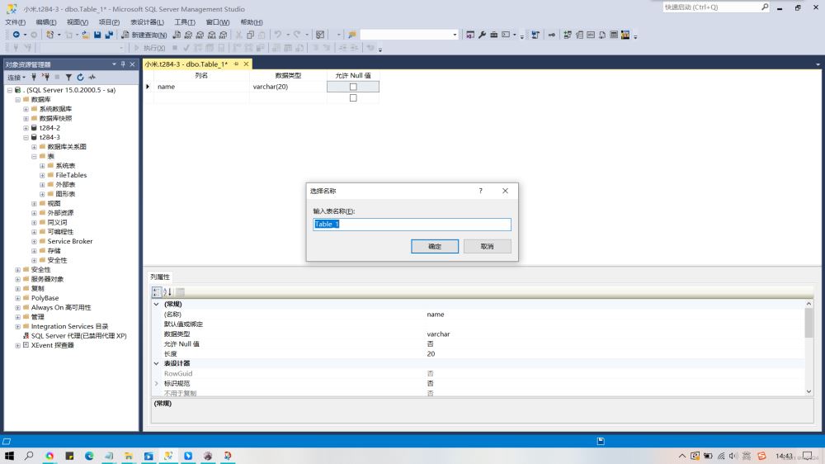
Task: Open Microsoft Edge from the taskbar
Action: coord(89,456)
